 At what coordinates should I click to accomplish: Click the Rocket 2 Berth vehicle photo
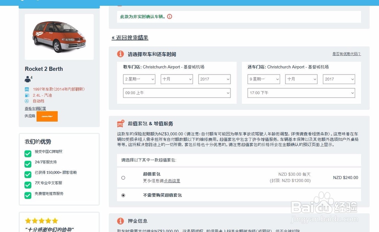point(59,37)
